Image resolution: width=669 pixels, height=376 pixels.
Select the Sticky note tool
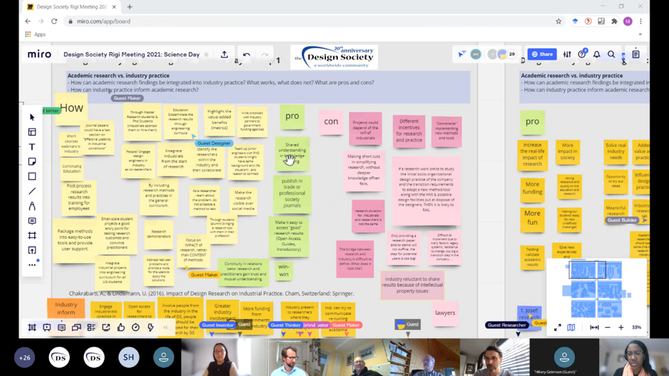32,161
